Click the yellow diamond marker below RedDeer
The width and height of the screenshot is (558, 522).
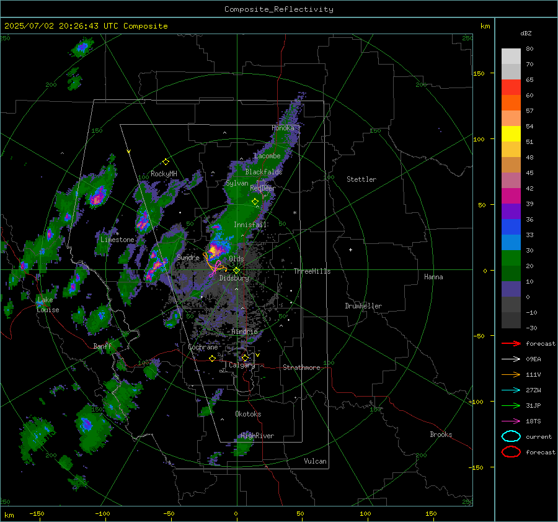click(x=255, y=202)
